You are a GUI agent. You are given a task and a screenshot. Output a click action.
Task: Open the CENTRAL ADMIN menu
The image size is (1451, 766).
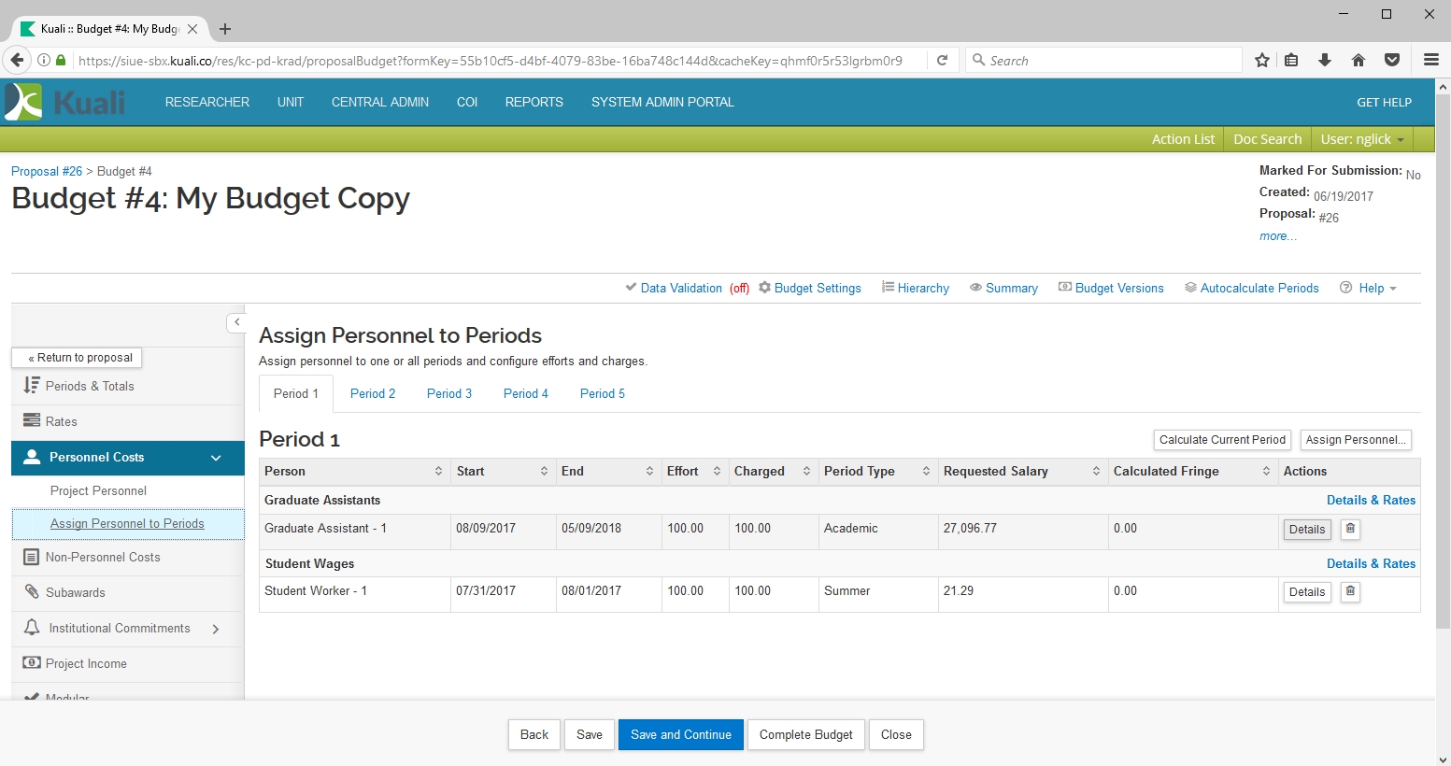pyautogui.click(x=380, y=102)
